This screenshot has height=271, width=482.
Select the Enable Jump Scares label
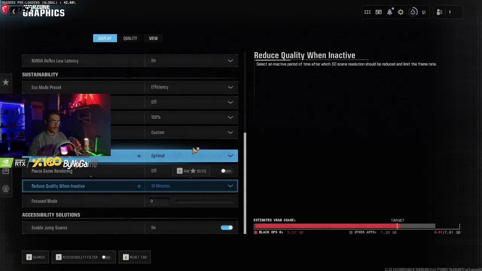[x=49, y=228]
